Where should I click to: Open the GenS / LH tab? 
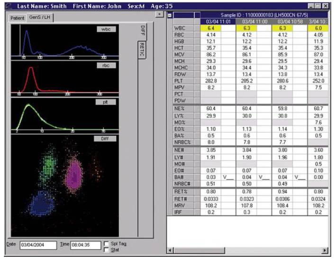tap(41, 17)
